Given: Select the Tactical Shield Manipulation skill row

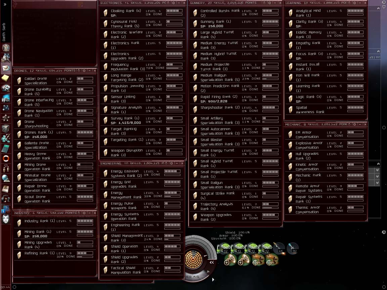Looking at the screenshot, I should pos(141,270).
